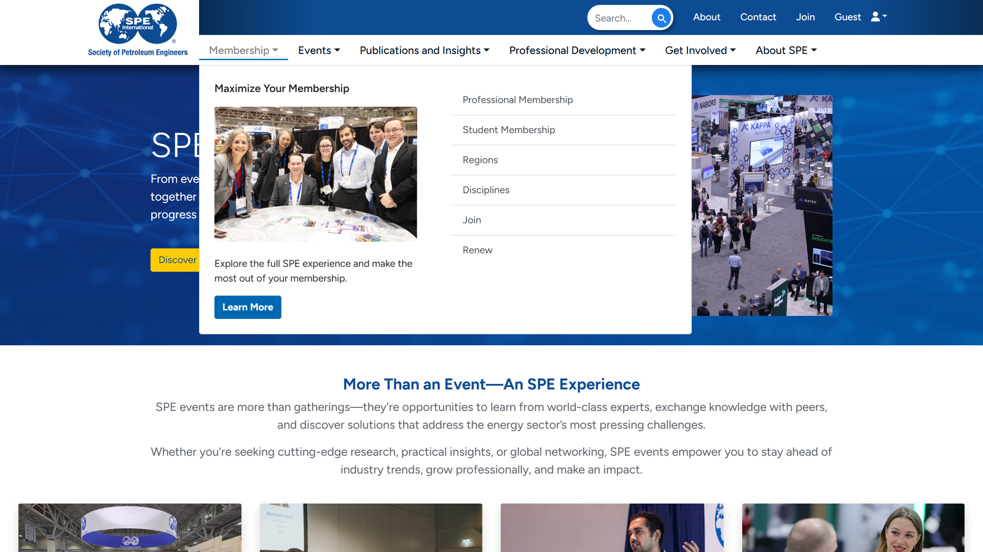Click the group photo in Membership panel
The height and width of the screenshot is (552, 983).
[315, 174]
